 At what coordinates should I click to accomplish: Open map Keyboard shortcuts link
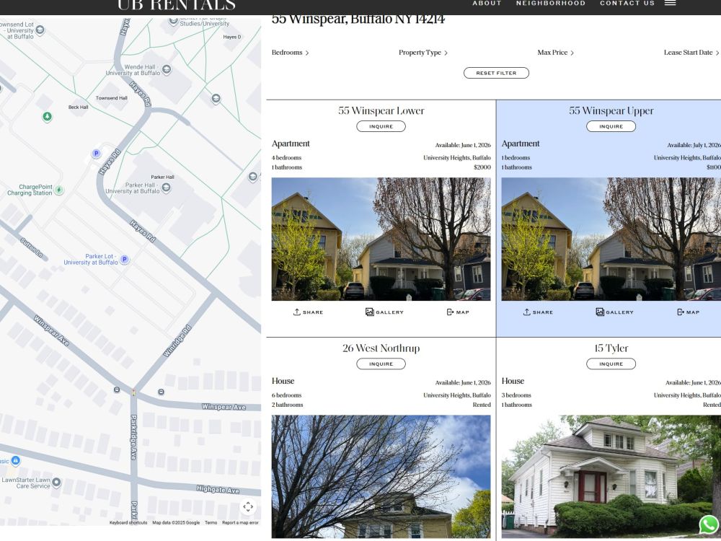coord(128,522)
